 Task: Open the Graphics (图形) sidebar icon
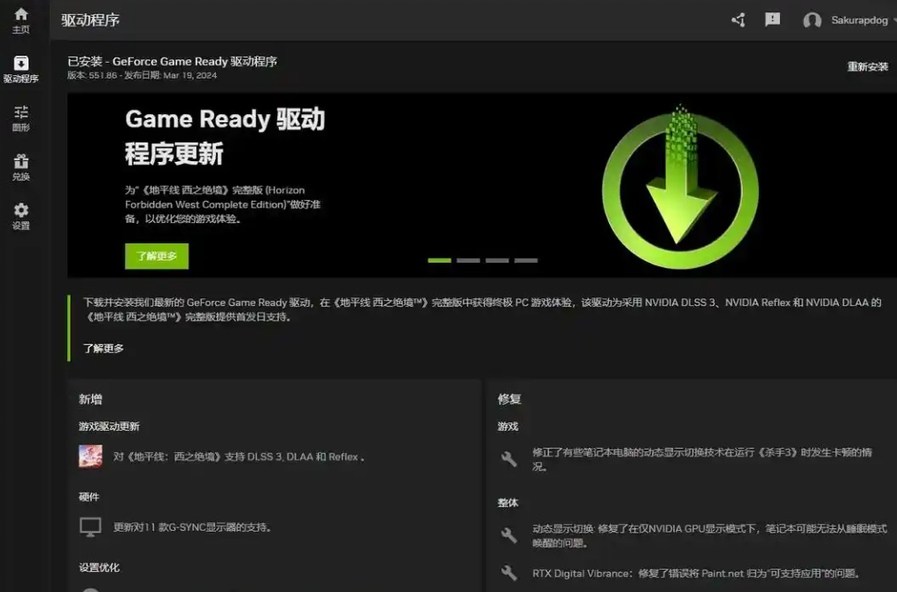21,119
